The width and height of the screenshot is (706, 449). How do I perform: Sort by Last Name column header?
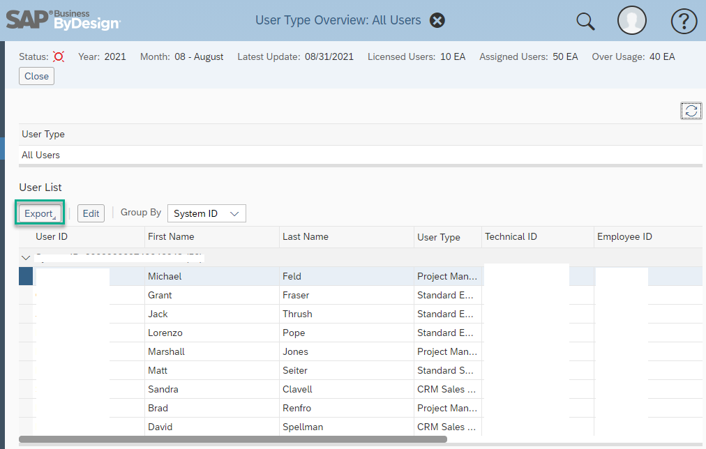pos(306,236)
